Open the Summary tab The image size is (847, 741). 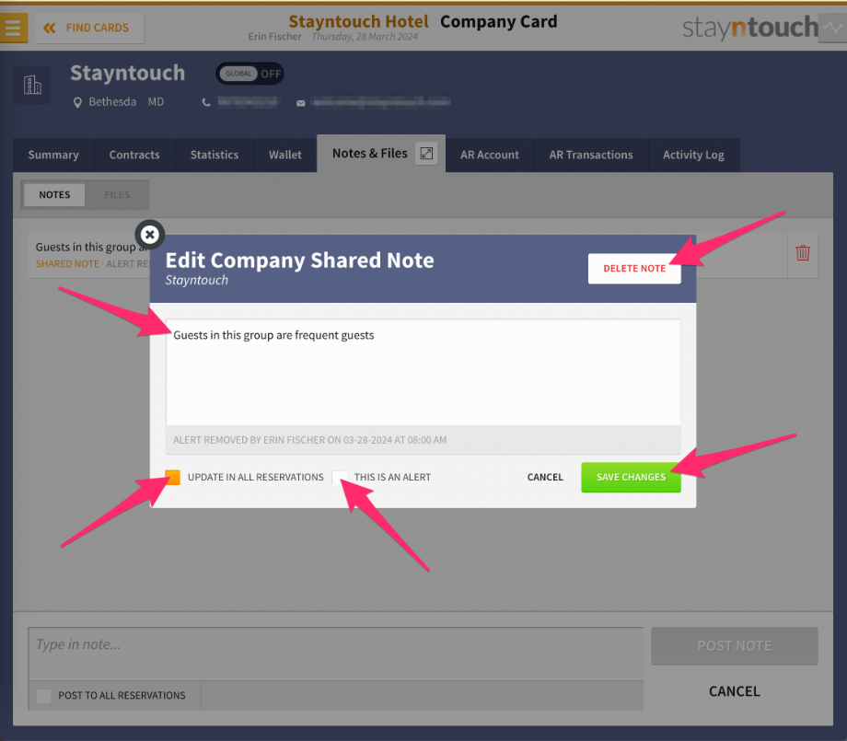53,155
